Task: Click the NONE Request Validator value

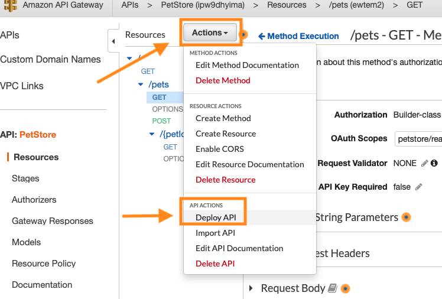Action: [x=405, y=163]
